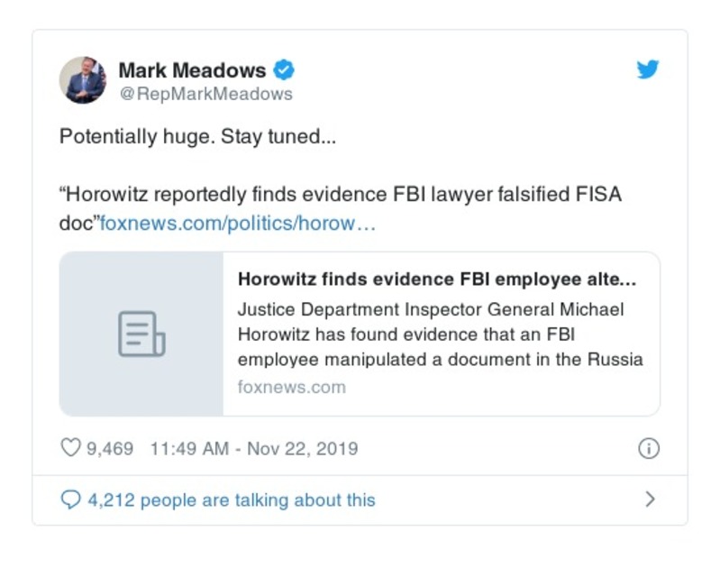Image resolution: width=720 pixels, height=568 pixels.
Task: Open the tweet info icon
Action: pyautogui.click(x=648, y=448)
